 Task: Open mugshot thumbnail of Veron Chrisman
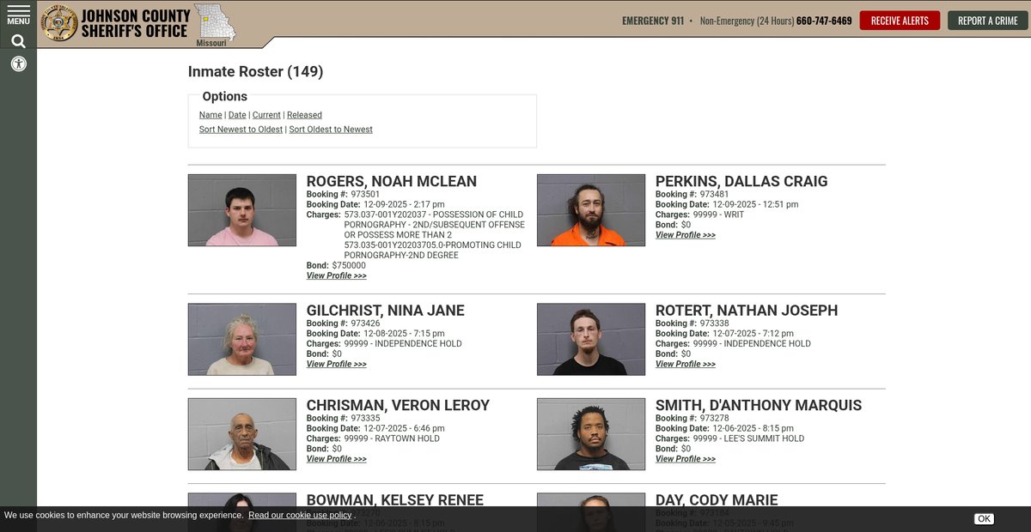pos(242,434)
